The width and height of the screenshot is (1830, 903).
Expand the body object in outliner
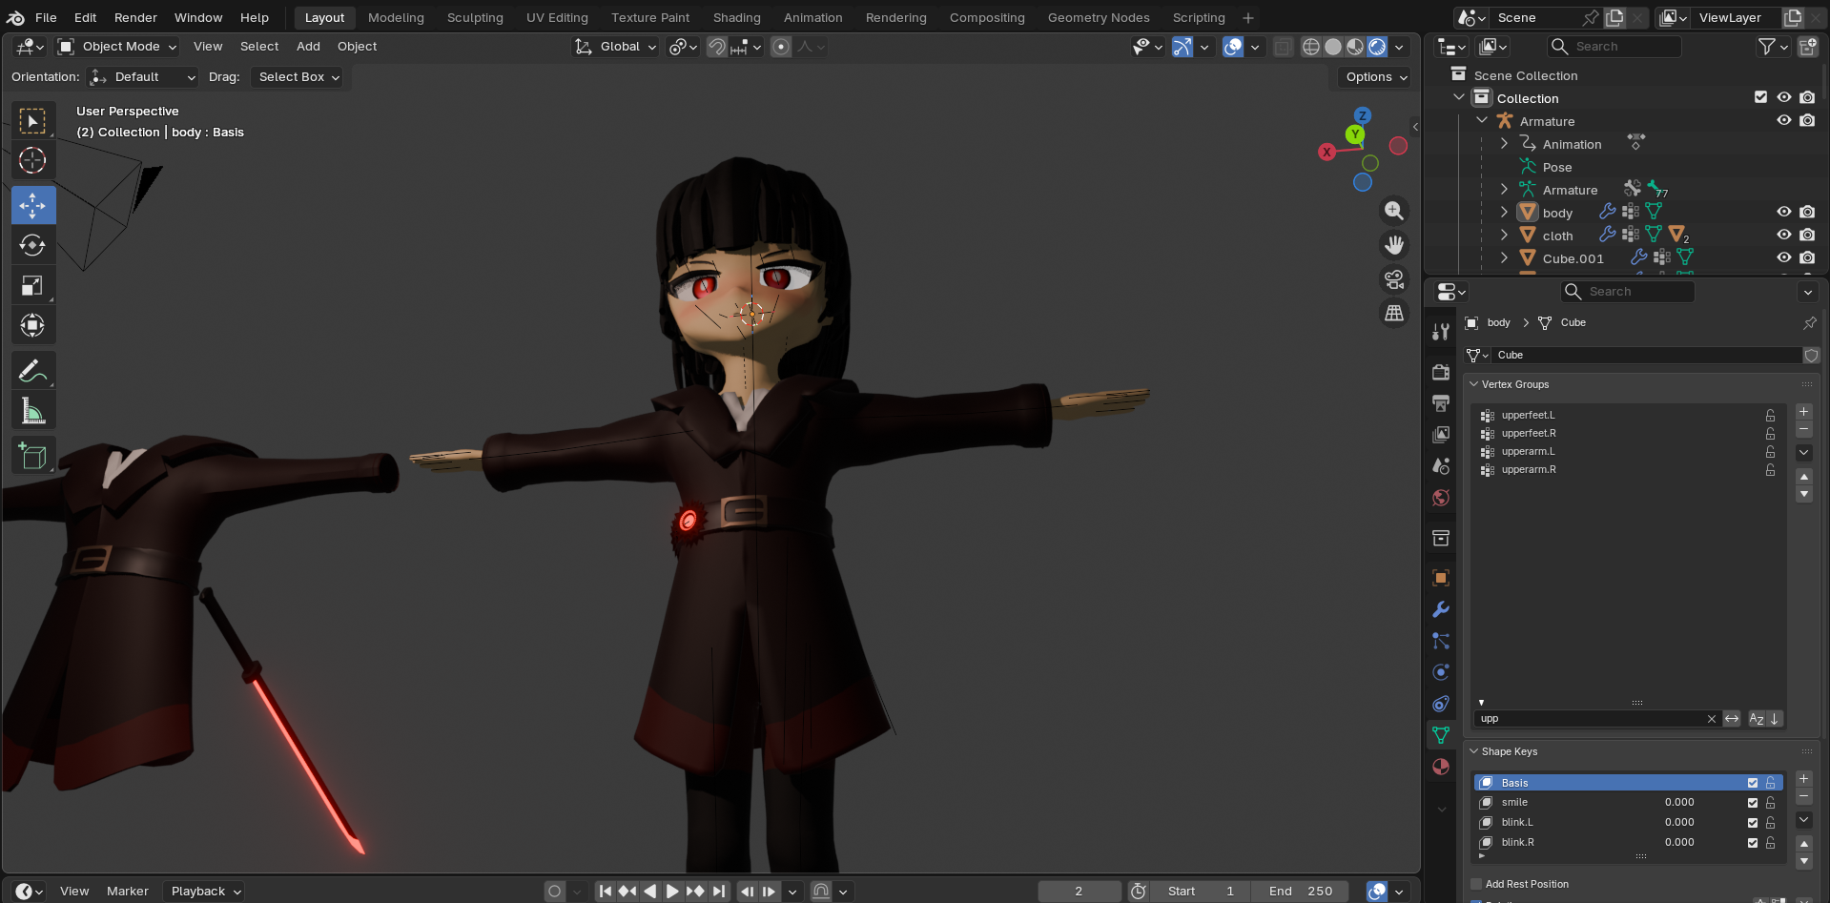pyautogui.click(x=1505, y=213)
